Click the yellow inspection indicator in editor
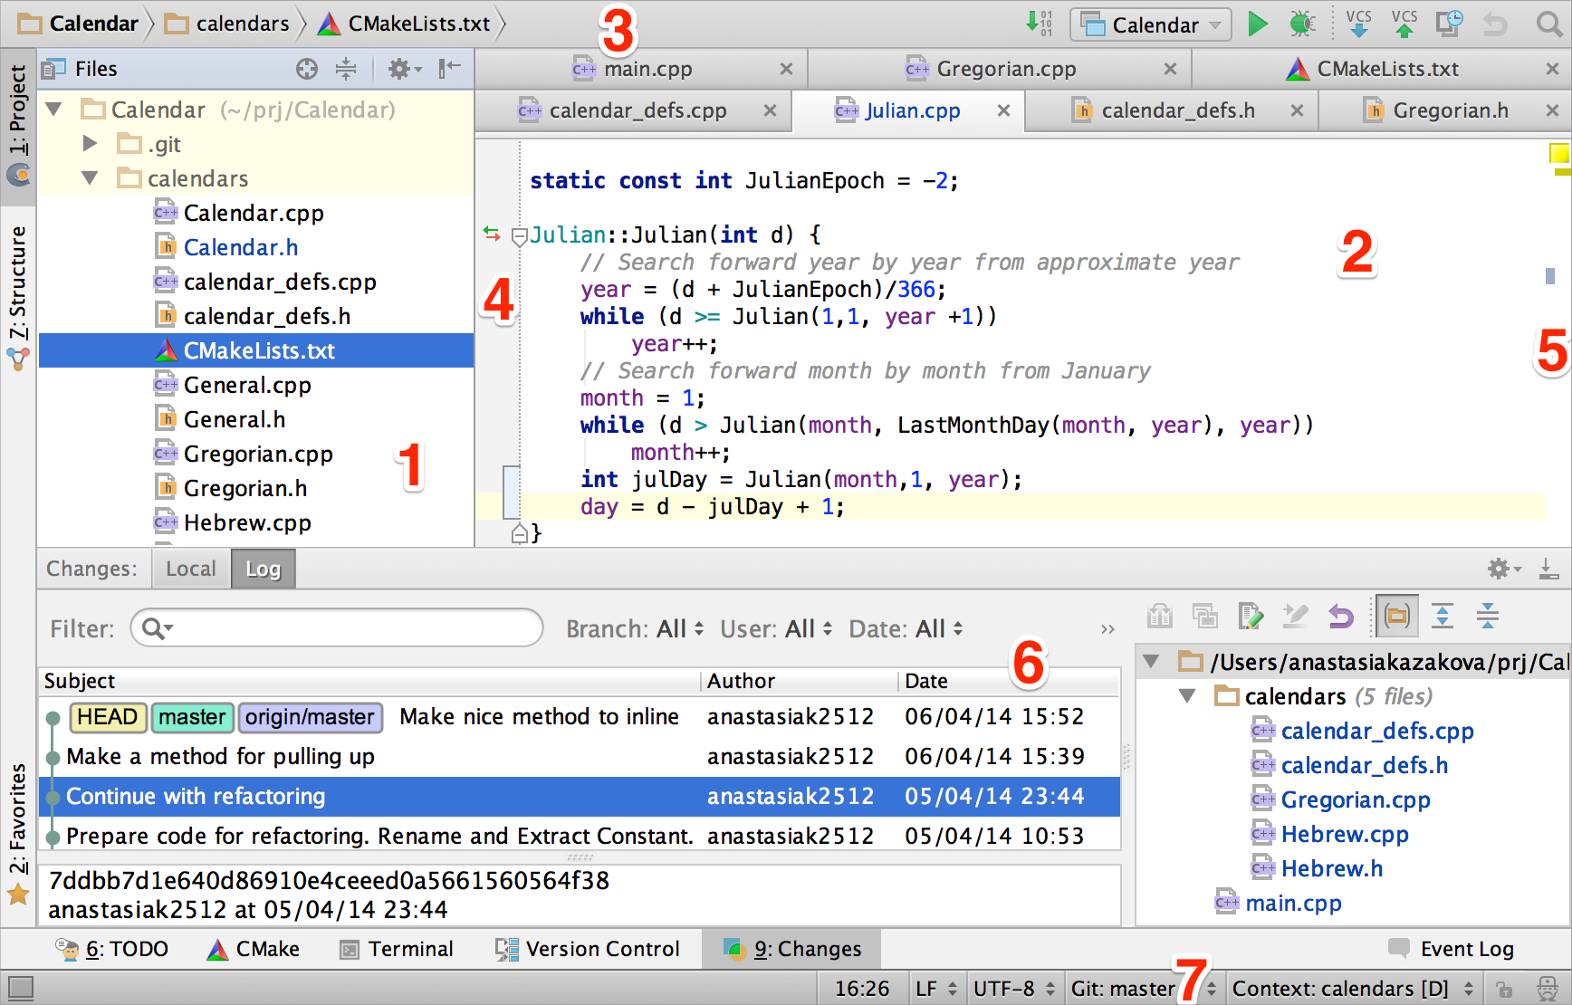The height and width of the screenshot is (1005, 1572). pyautogui.click(x=1558, y=154)
